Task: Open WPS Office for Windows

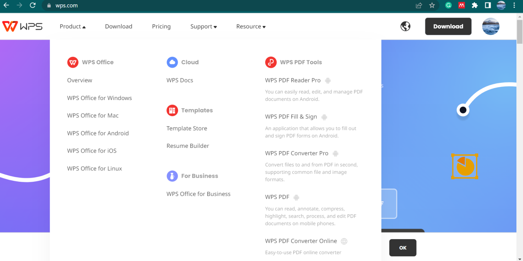Action: point(99,98)
